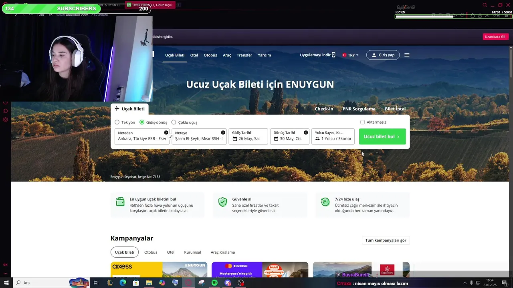
Task: Switch to Bilet İptal tab
Action: coord(395,109)
